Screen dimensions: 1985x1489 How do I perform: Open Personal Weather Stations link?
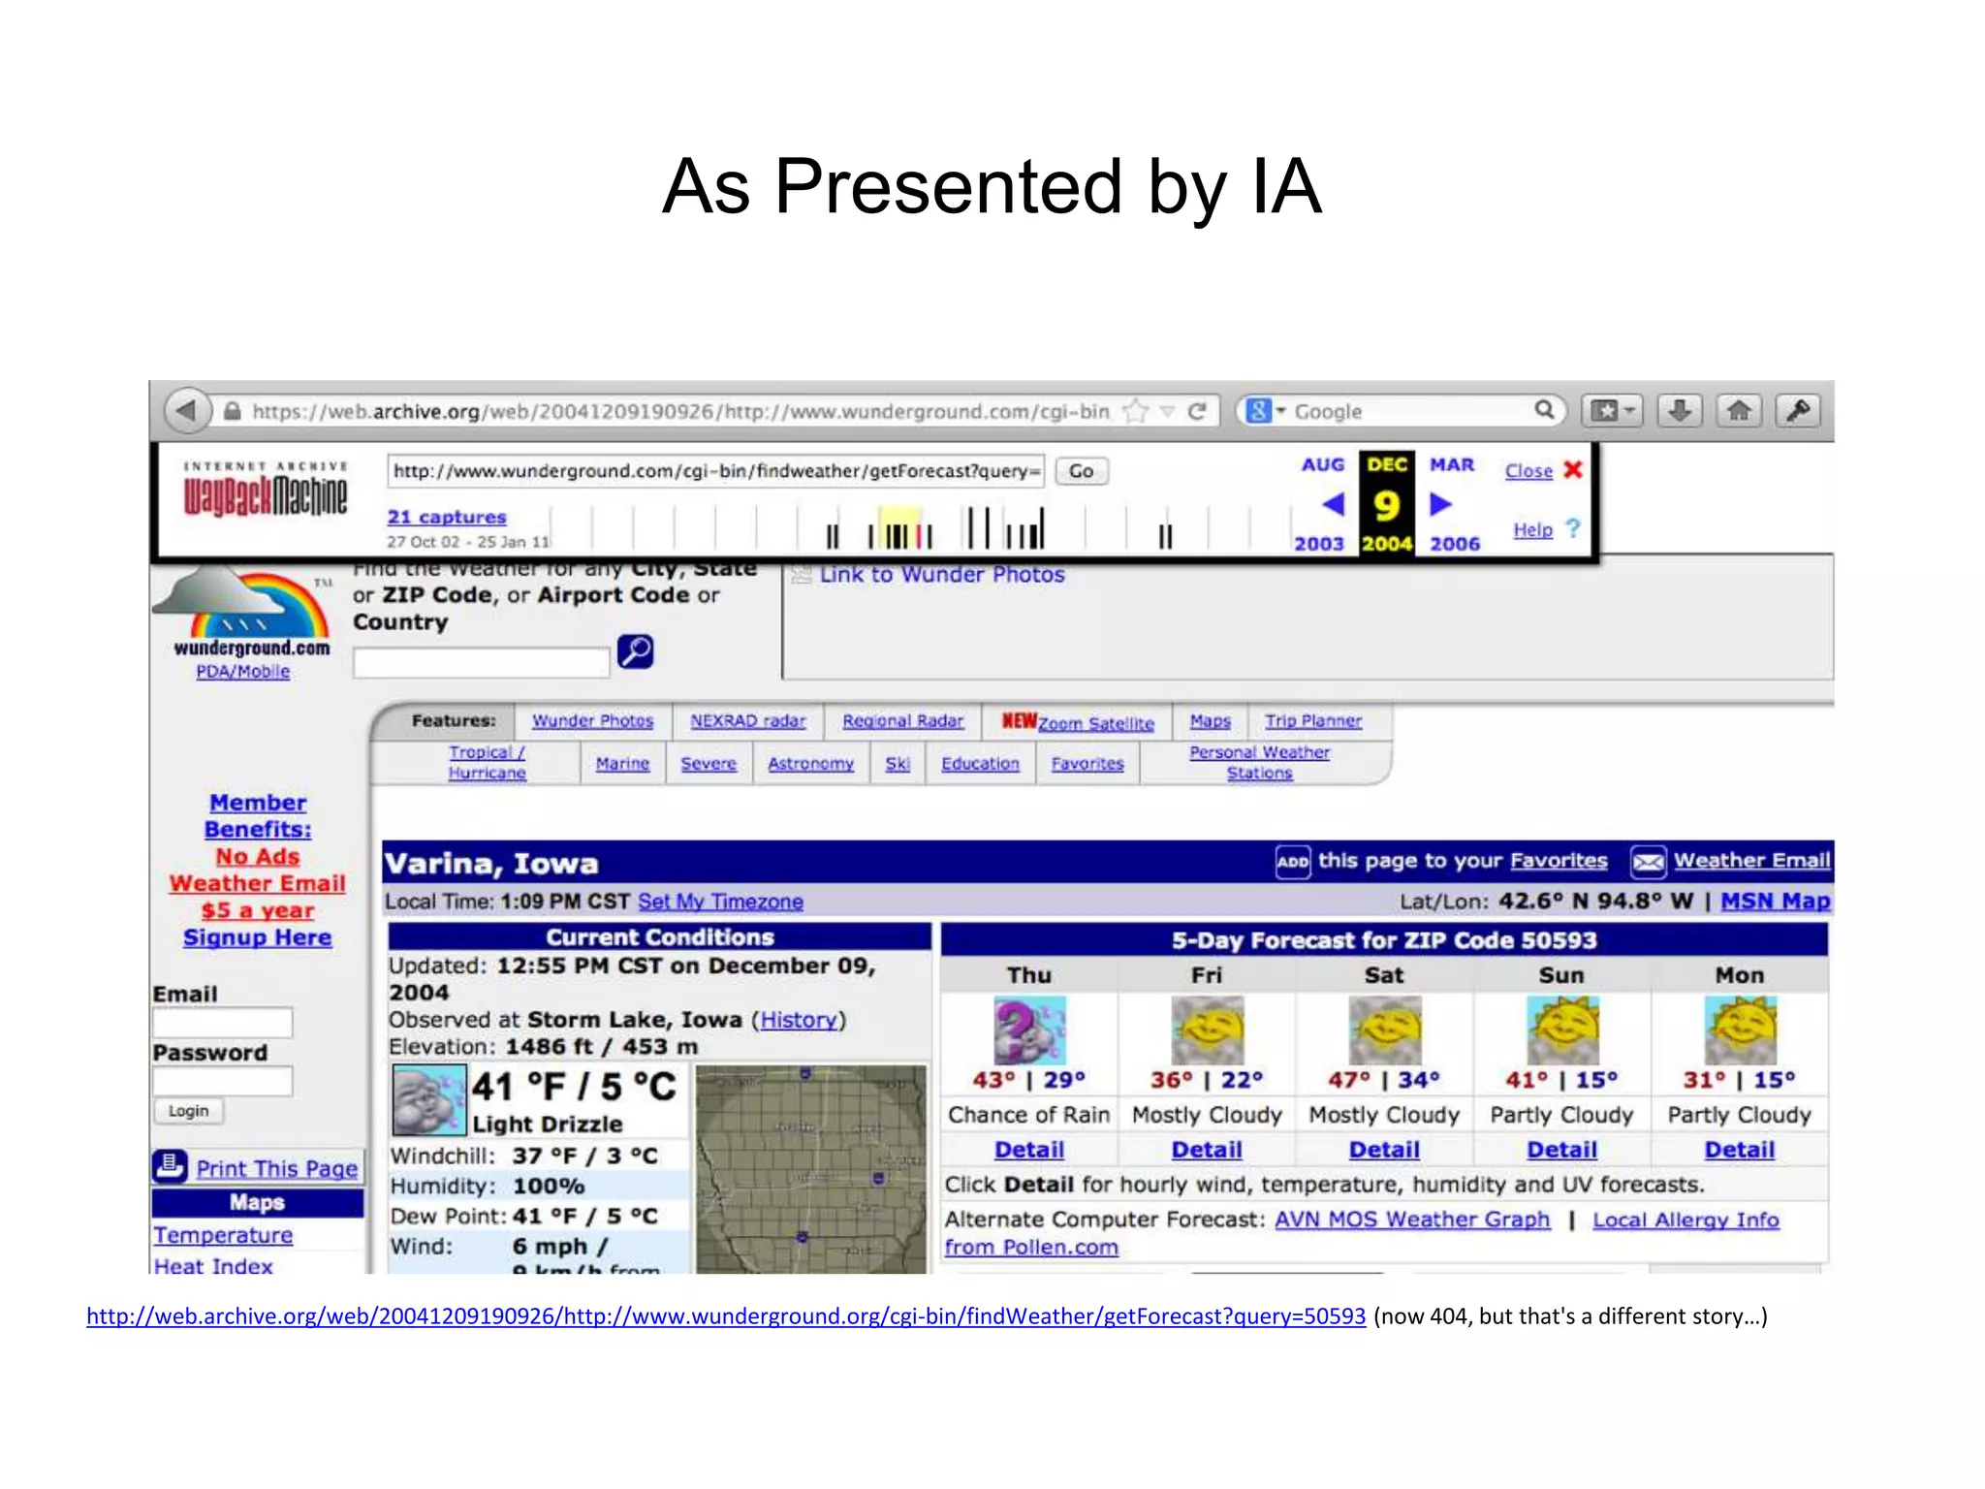tap(1259, 763)
